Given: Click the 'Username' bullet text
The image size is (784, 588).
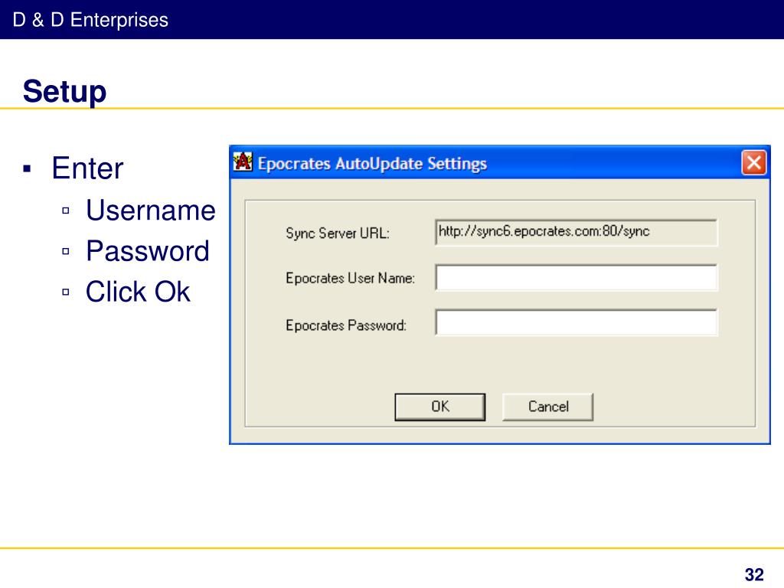Looking at the screenshot, I should (x=151, y=210).
